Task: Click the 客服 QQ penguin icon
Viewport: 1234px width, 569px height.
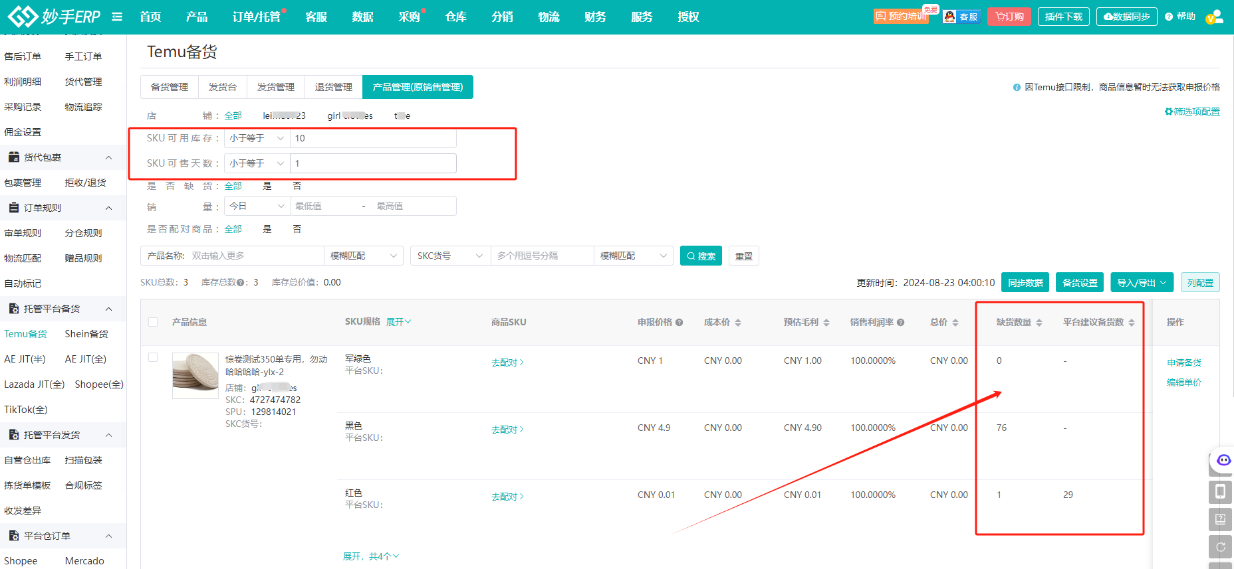Action: (x=950, y=17)
